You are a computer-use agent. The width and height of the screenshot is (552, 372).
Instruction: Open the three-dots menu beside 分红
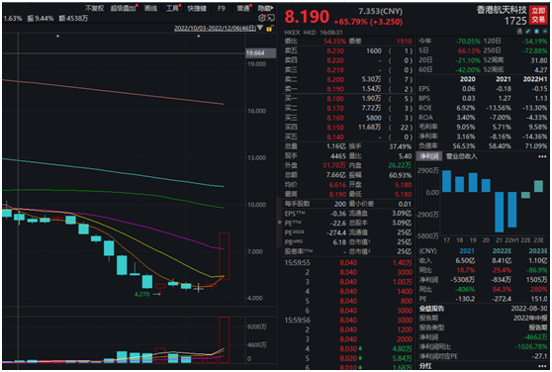(x=542, y=366)
